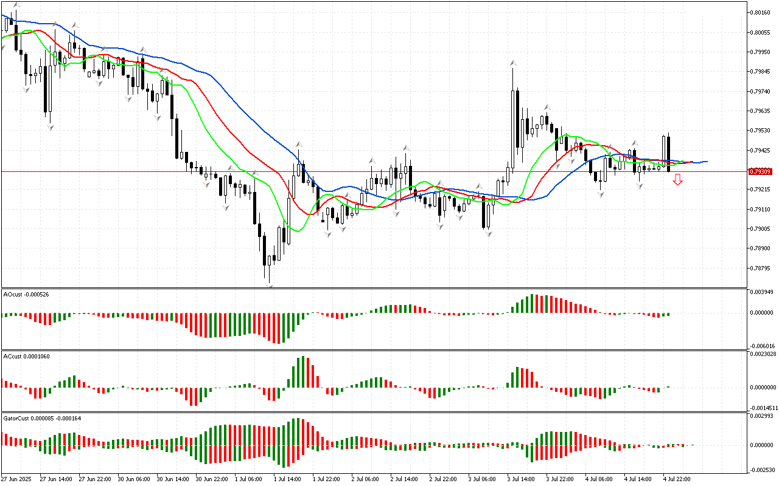
Task: Select the up fractal above the 3 Jul spike
Action: pyautogui.click(x=514, y=63)
